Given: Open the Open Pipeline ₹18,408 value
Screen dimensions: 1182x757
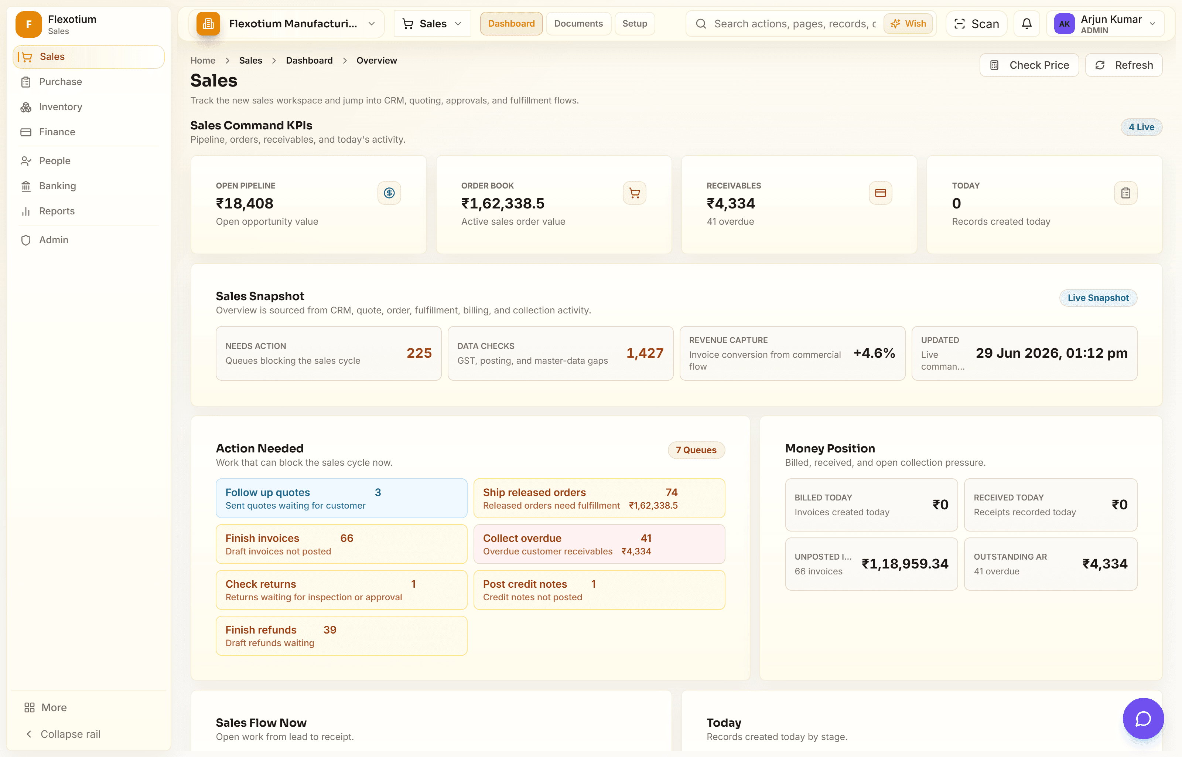Looking at the screenshot, I should point(245,204).
